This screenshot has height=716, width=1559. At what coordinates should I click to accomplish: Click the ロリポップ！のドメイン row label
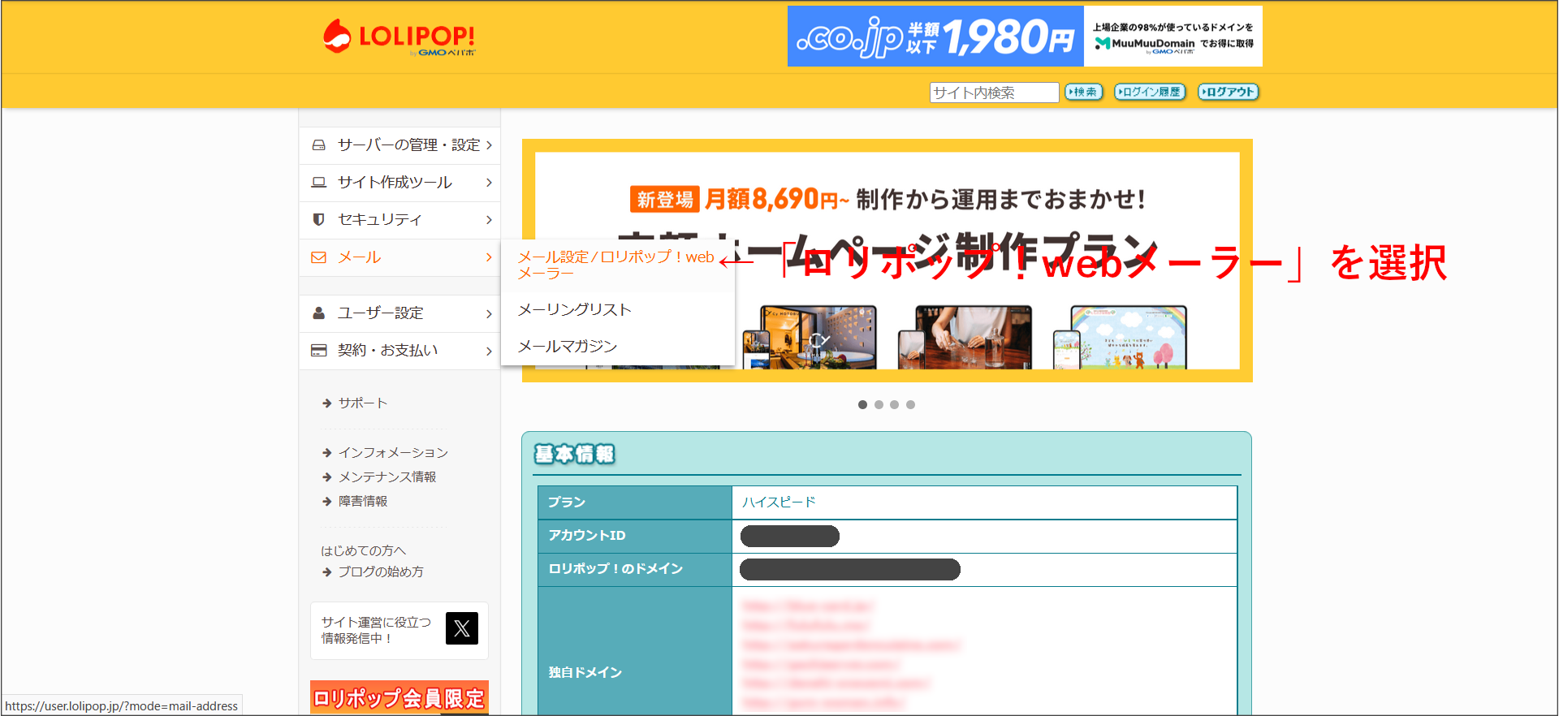click(x=615, y=569)
